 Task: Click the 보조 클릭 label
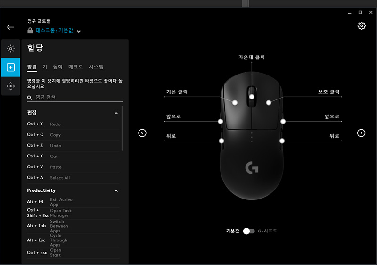point(328,92)
